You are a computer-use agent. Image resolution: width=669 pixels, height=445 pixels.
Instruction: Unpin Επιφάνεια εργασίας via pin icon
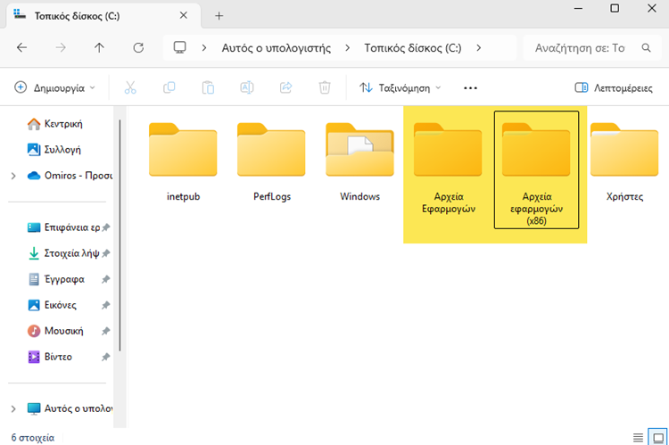click(x=106, y=227)
